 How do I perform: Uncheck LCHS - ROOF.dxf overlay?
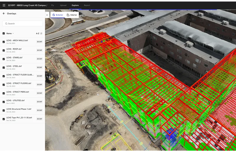coord(4,50)
